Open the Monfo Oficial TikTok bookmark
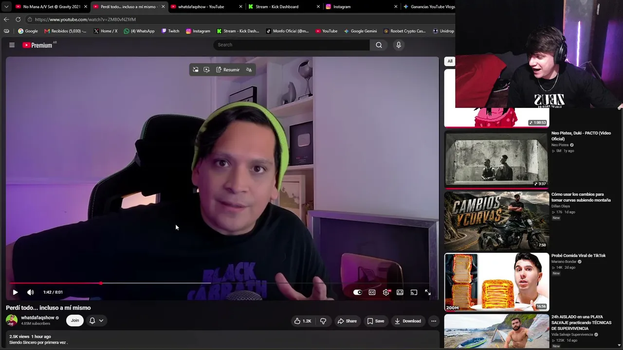This screenshot has width=623, height=350. click(287, 31)
